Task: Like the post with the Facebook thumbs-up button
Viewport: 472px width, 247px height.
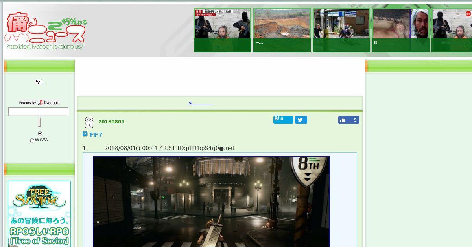Action: coord(348,120)
